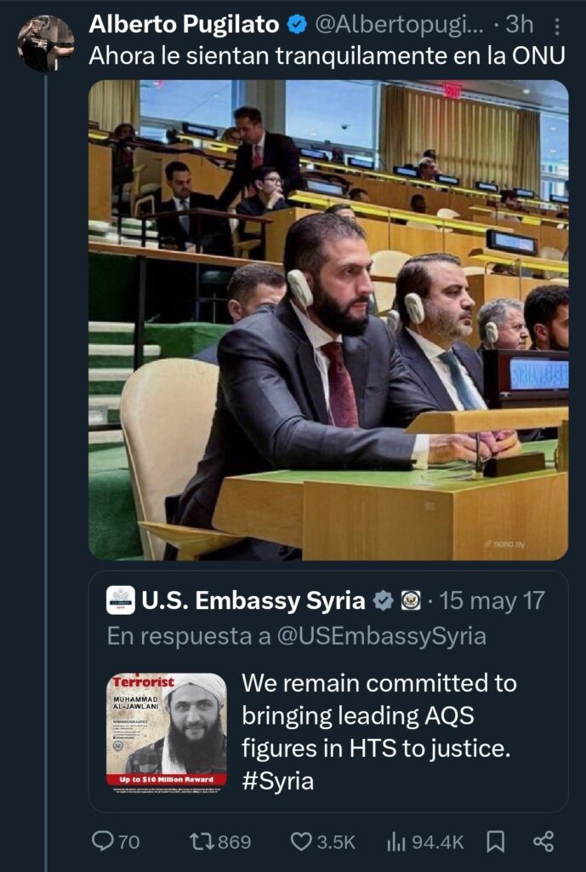586x872 pixels.
Task: Open the quoted tweet's 15 may 17 date
Action: [492, 601]
